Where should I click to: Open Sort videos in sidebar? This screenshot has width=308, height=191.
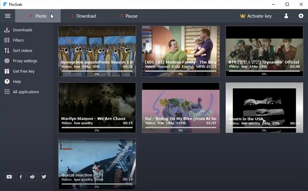click(x=22, y=51)
